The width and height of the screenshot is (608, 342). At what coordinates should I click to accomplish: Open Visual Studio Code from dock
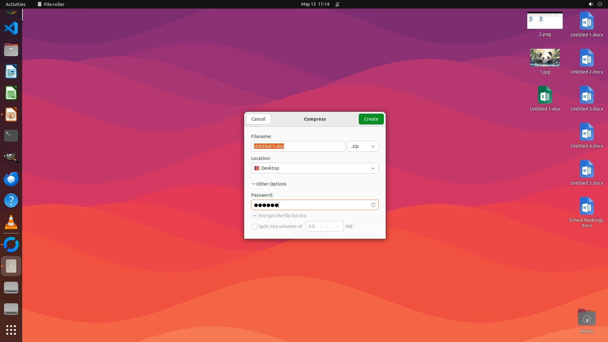11,28
